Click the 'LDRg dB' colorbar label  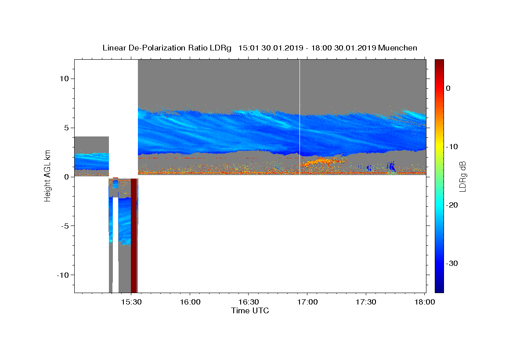[x=462, y=176]
